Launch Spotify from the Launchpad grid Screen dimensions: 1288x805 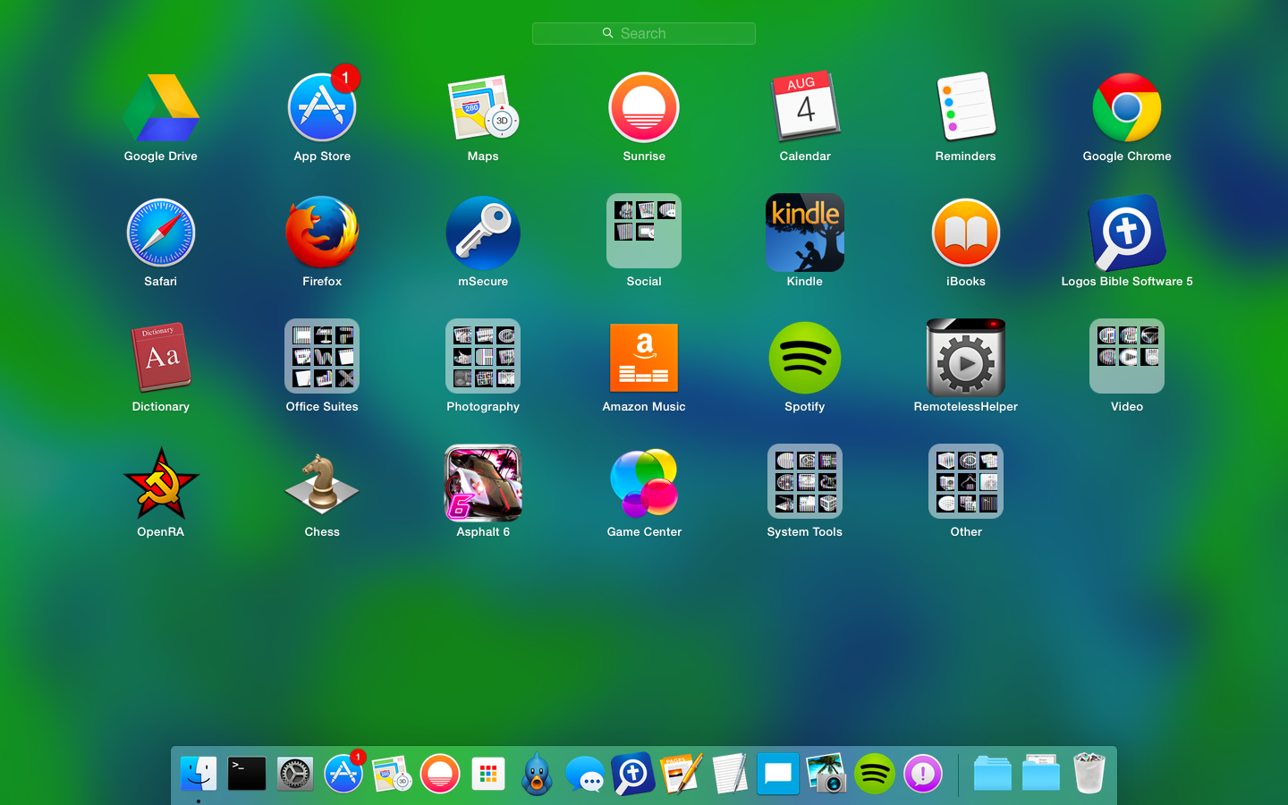tap(805, 358)
